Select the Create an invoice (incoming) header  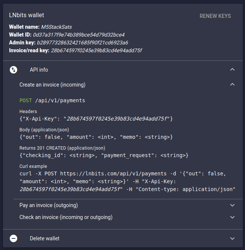(52, 85)
